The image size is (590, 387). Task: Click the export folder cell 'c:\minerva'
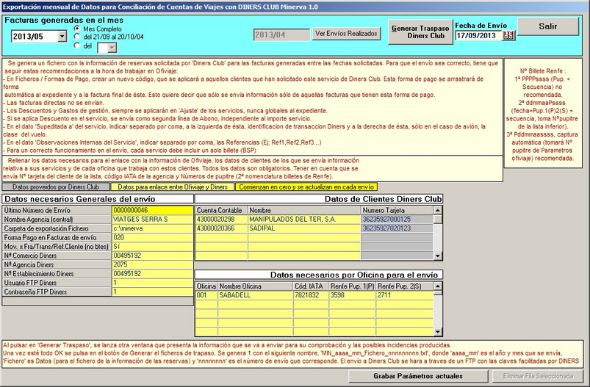click(152, 228)
